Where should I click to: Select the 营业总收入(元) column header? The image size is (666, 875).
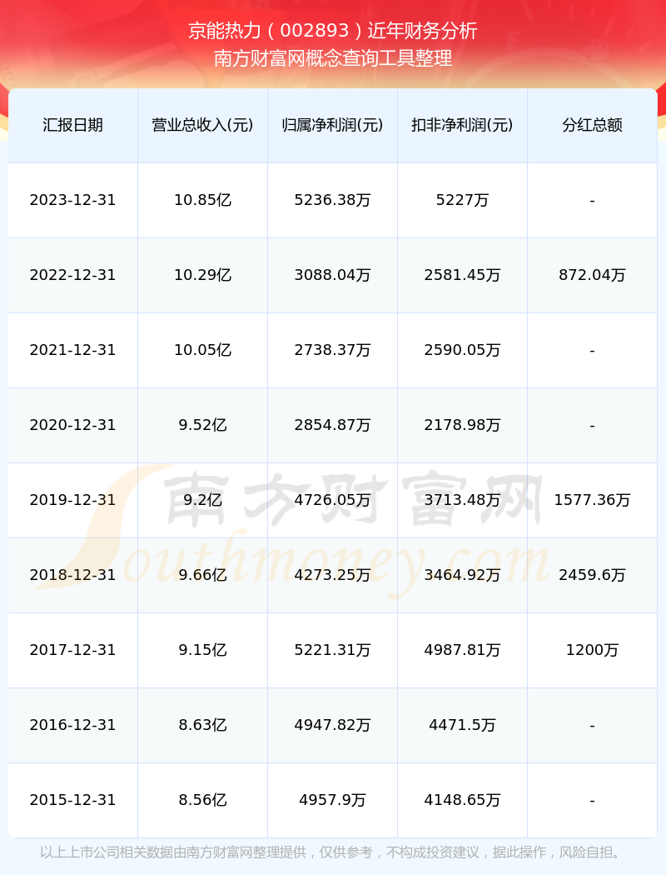click(x=203, y=125)
